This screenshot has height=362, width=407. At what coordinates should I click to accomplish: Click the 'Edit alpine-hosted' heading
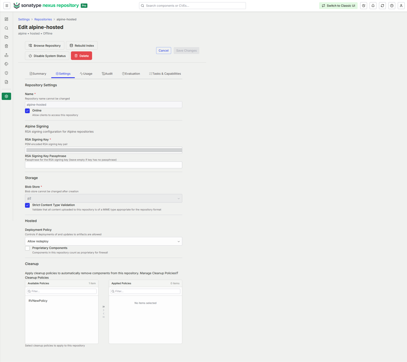pyautogui.click(x=41, y=27)
